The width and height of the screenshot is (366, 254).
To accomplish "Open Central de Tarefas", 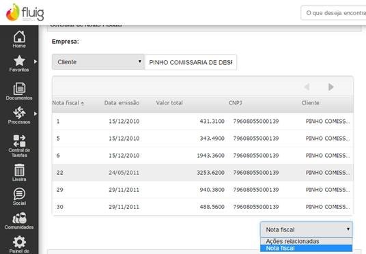I will click(19, 146).
